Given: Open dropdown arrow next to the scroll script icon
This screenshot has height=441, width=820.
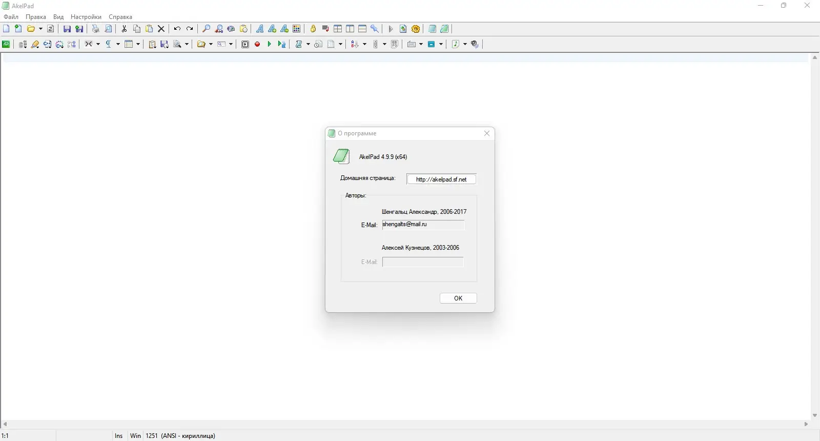Looking at the screenshot, I should coord(308,44).
